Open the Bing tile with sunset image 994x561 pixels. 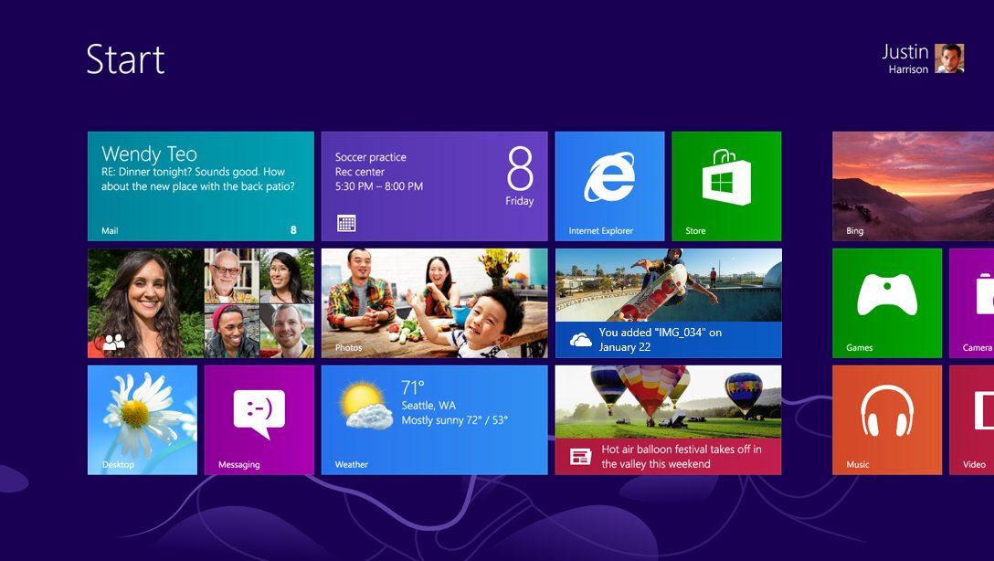click(913, 186)
